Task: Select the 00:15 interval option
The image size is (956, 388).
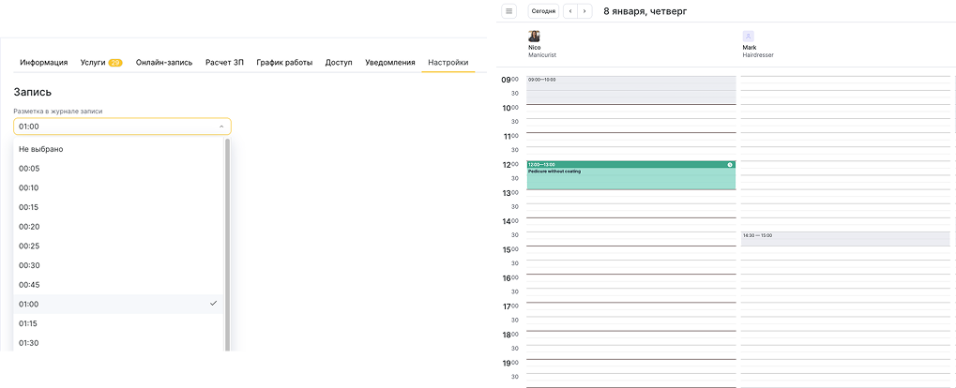Action: [x=29, y=207]
